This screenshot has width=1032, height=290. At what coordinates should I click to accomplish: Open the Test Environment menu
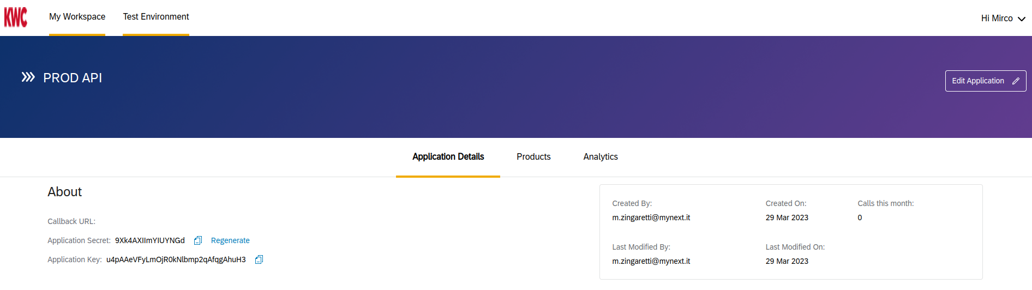point(156,17)
